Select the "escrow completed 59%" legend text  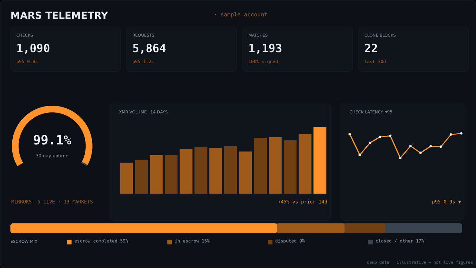pyautogui.click(x=101, y=241)
